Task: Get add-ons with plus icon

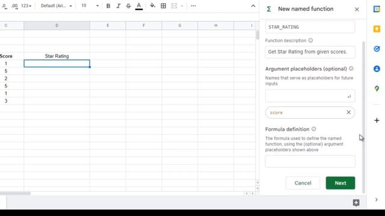Action: pyautogui.click(x=377, y=120)
